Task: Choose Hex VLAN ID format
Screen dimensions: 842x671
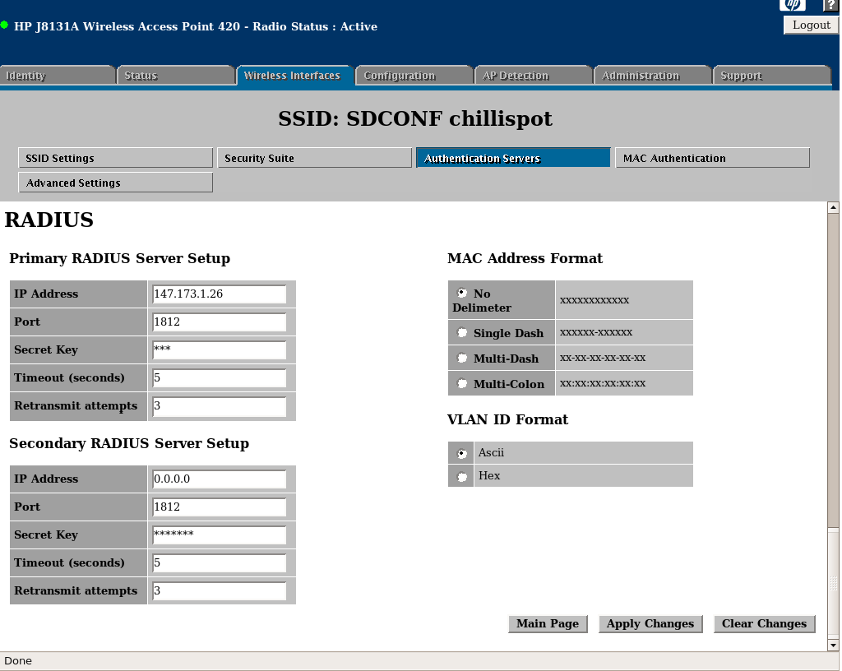Action: point(462,476)
